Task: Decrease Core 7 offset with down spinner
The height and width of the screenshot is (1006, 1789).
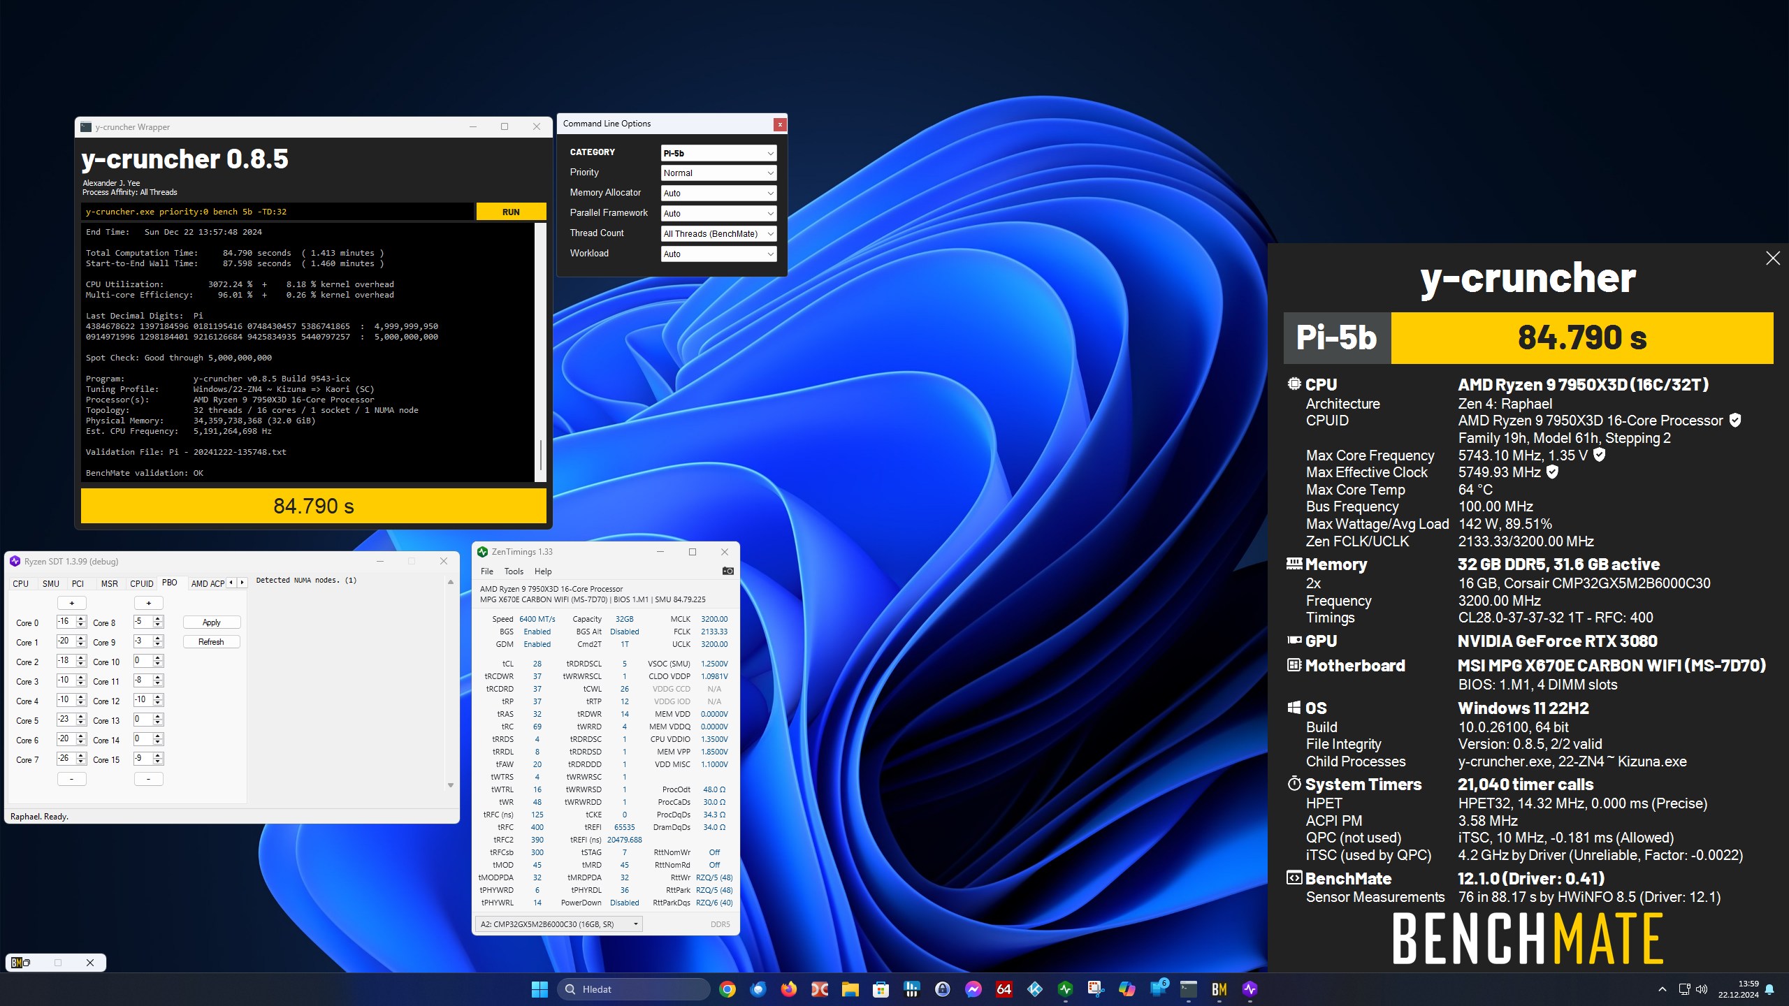Action: pyautogui.click(x=82, y=762)
